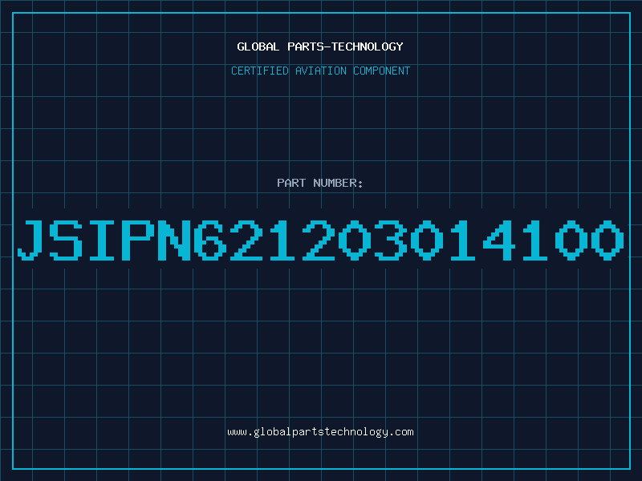This screenshot has width=642, height=481.
Task: Open the www.globalpartstechnology.com link
Action: pos(320,432)
